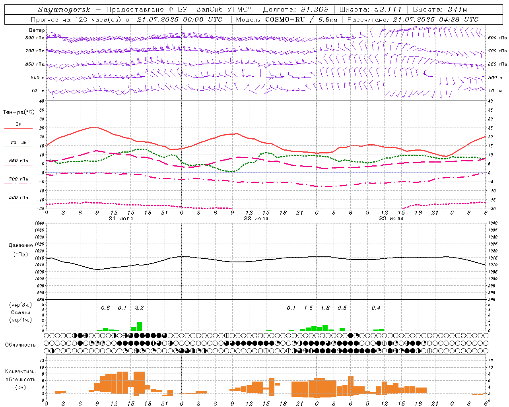Select the 'Предоставлено ФГБУ "ЗапСиб УГМС"' provider text
The image size is (509, 407).
point(179,10)
